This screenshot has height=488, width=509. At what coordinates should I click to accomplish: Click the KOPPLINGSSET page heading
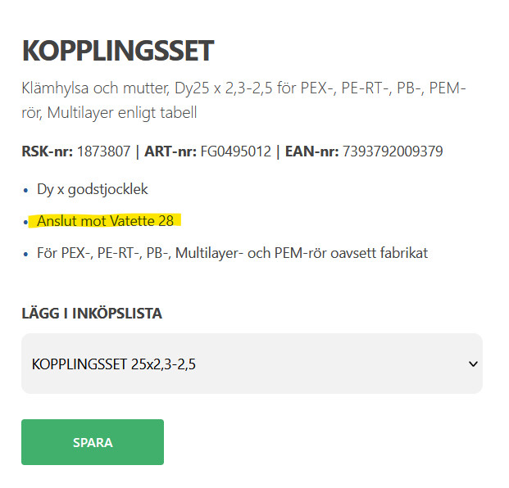pyautogui.click(x=117, y=51)
